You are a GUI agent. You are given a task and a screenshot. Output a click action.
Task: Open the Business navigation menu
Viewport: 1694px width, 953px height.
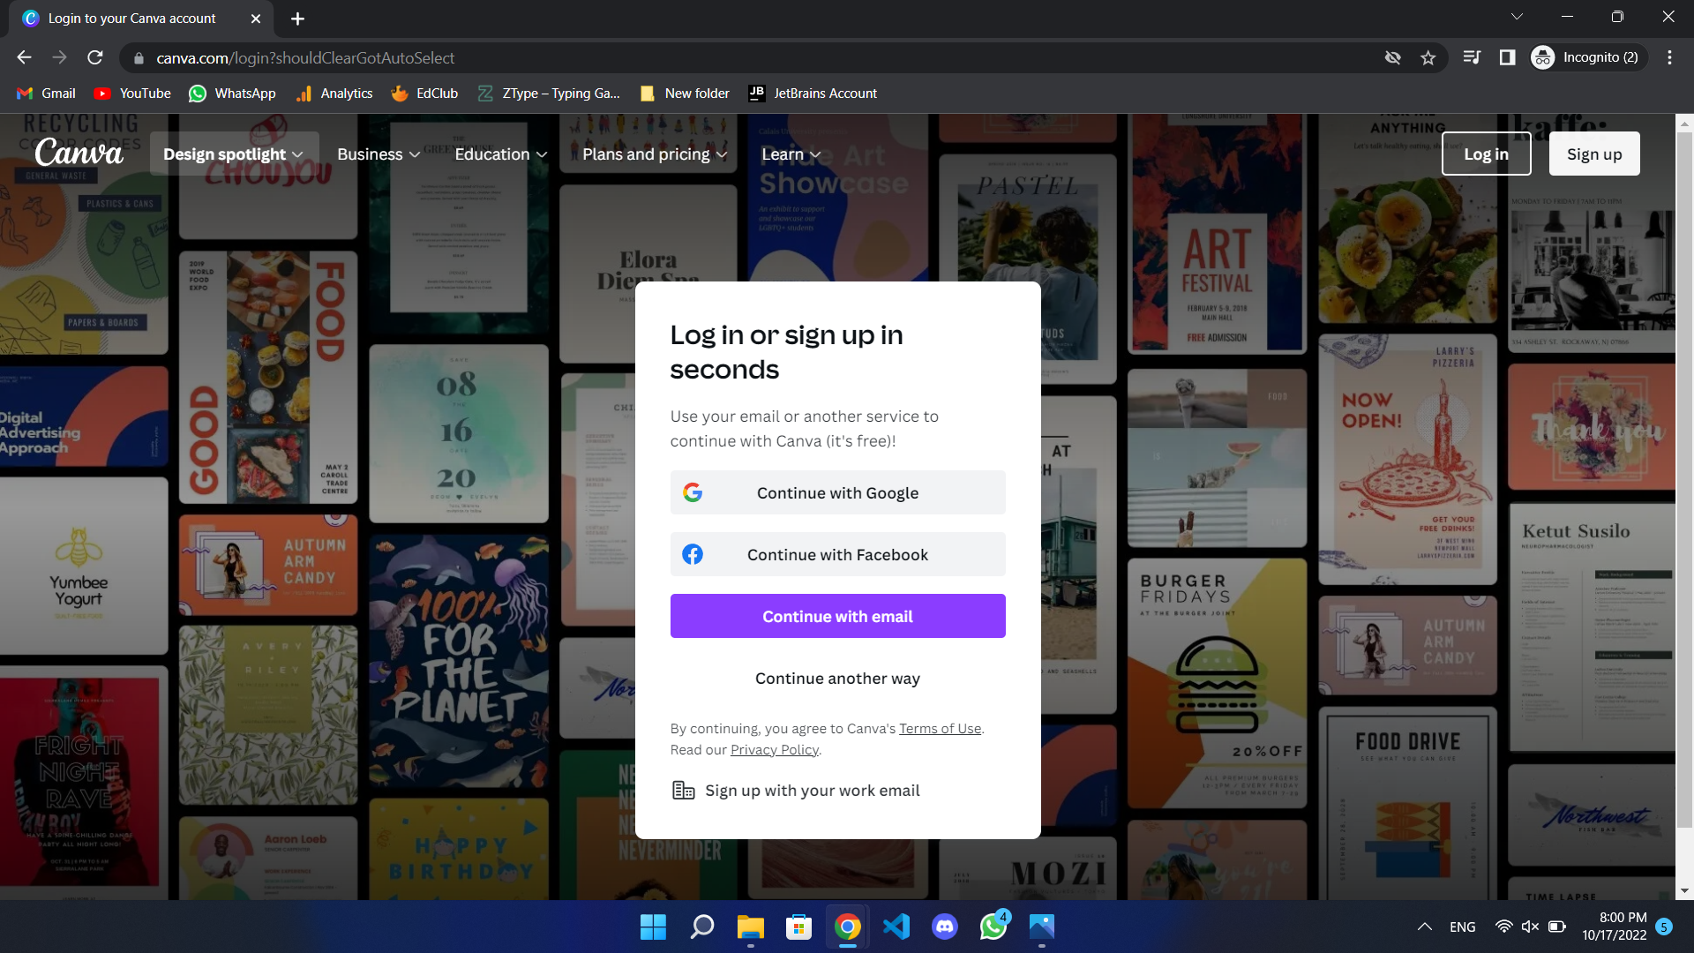pos(378,154)
